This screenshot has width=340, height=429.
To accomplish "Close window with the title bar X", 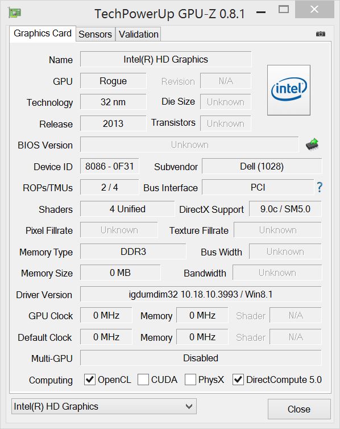I will (314, 10).
